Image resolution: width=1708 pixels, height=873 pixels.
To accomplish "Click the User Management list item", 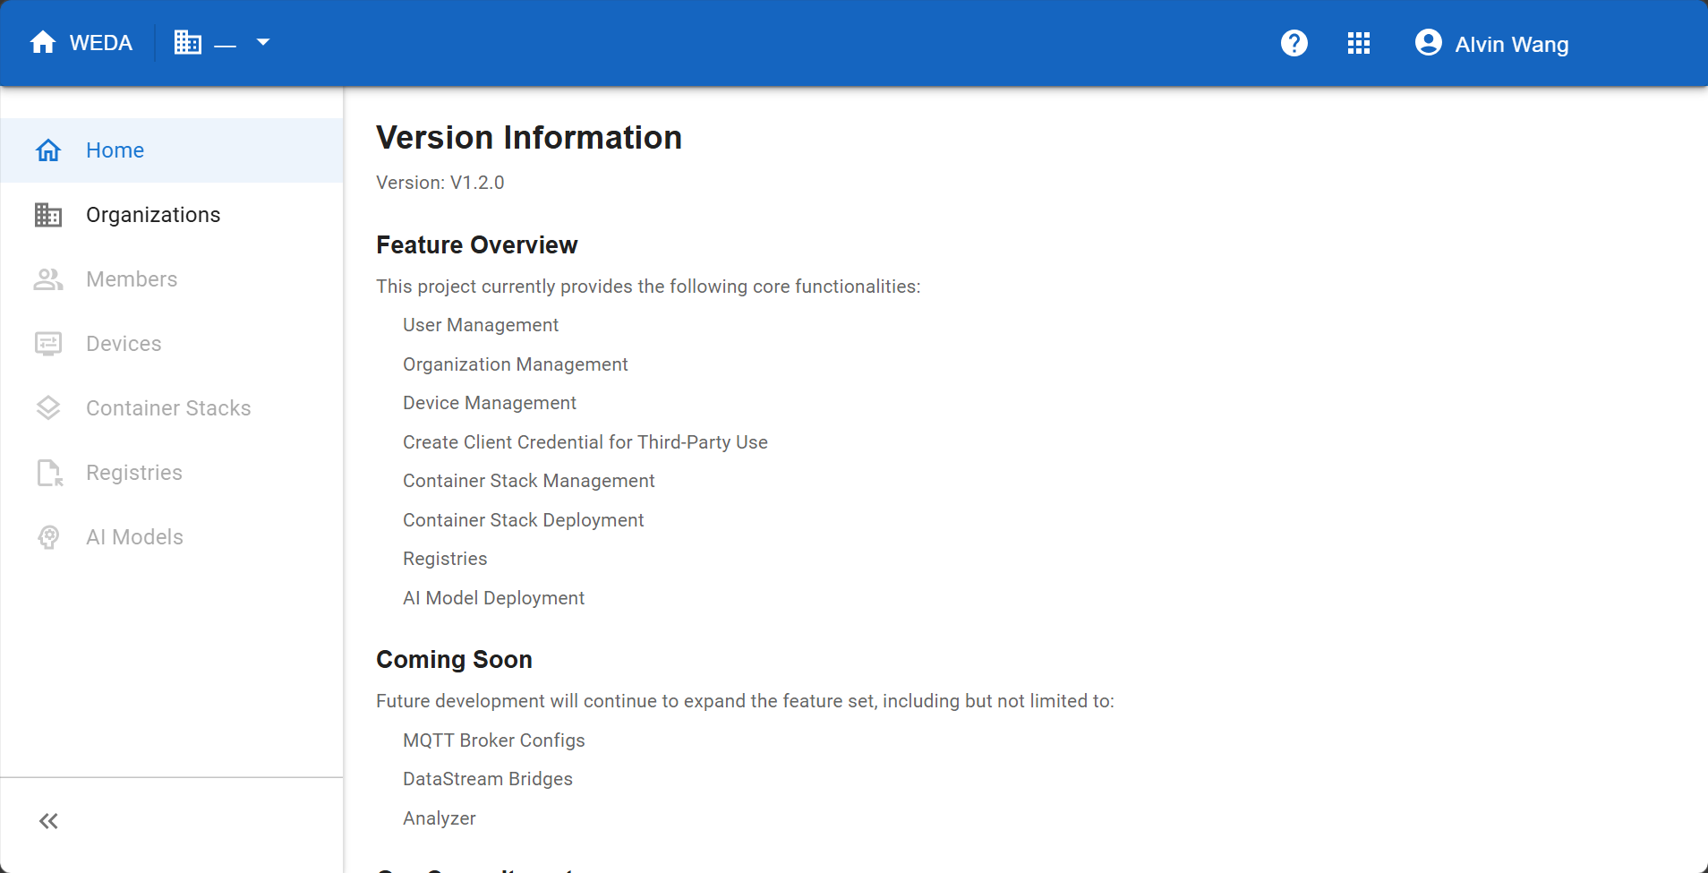I will (x=481, y=325).
